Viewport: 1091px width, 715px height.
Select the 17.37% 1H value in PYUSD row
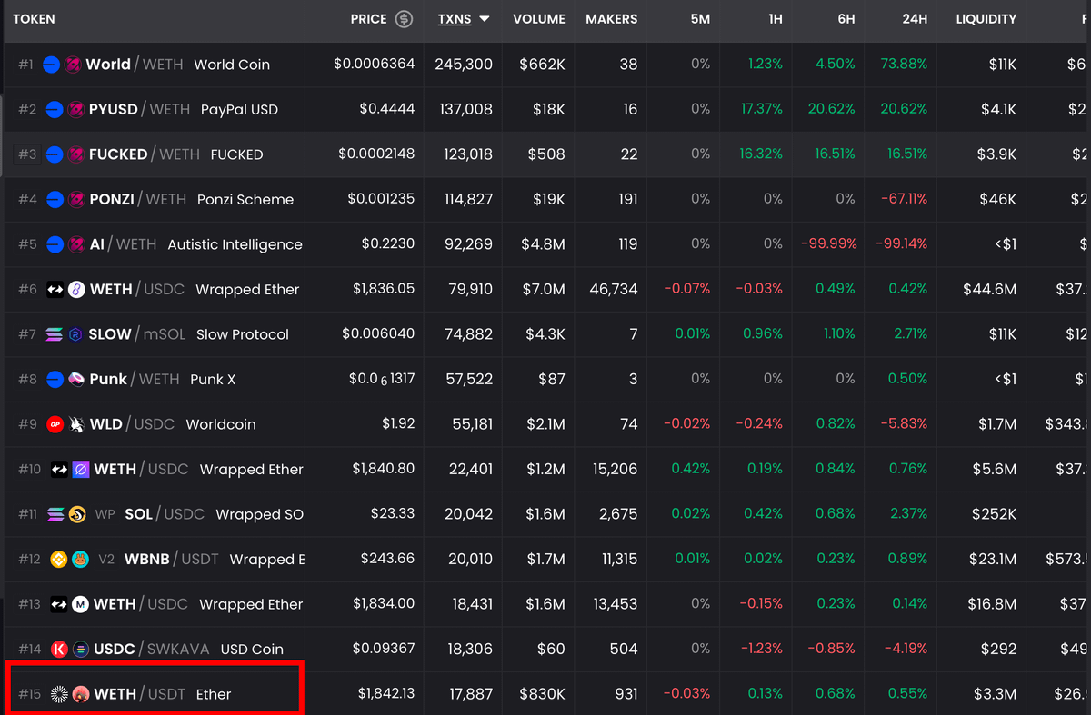click(762, 109)
